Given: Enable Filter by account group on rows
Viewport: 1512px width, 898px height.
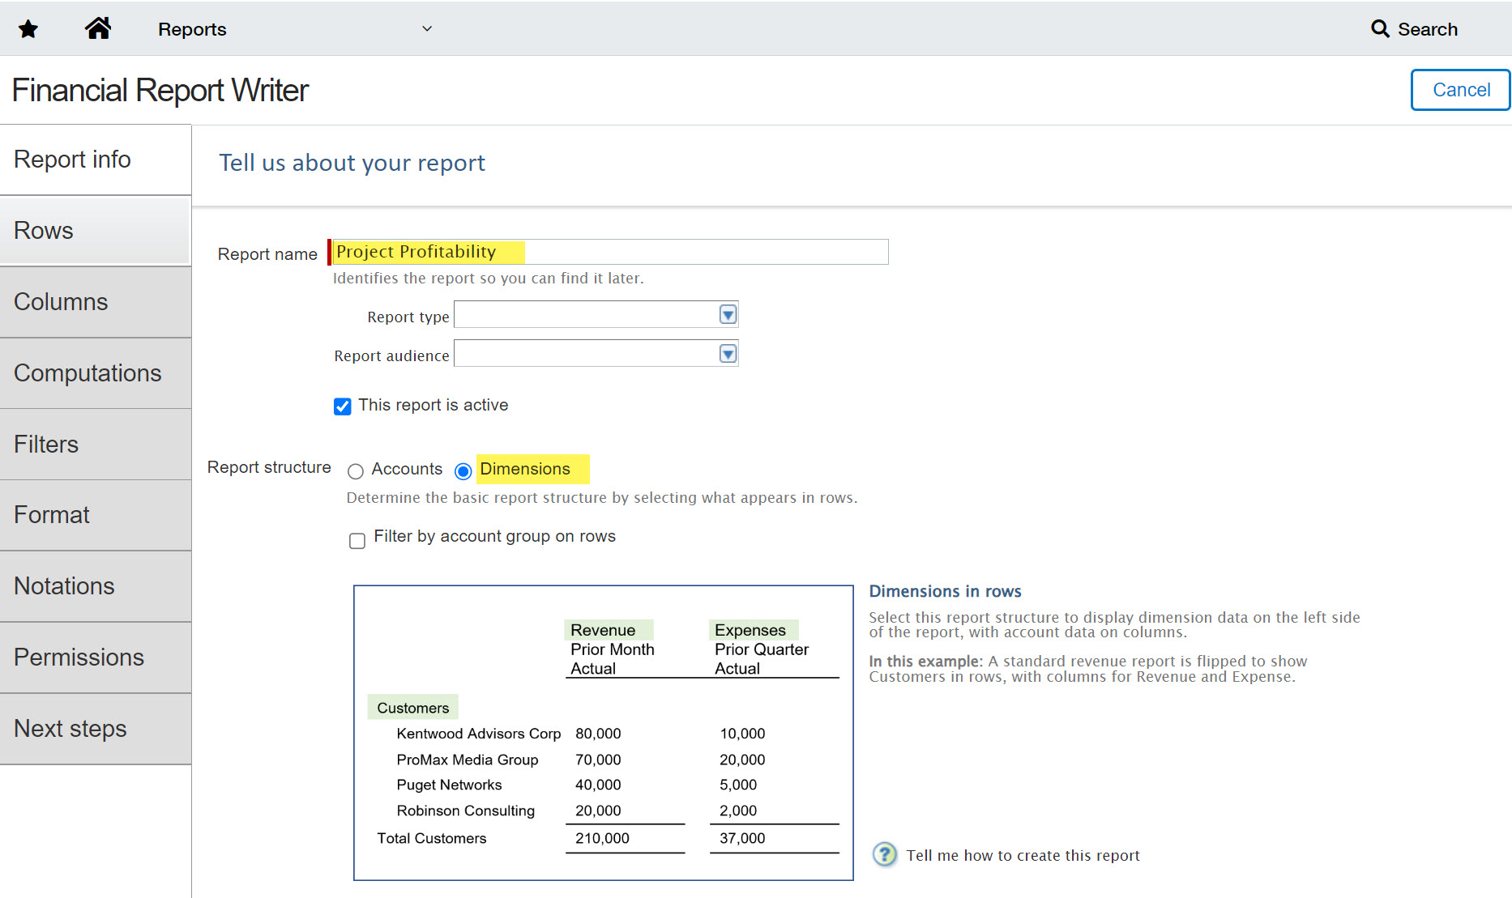Looking at the screenshot, I should click(x=357, y=540).
